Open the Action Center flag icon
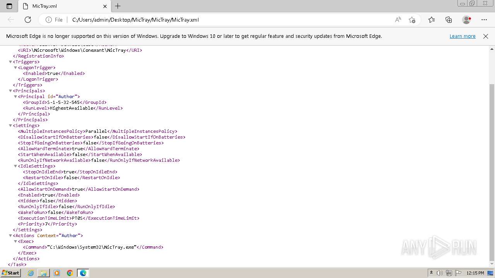This screenshot has height=278, width=495. click(458, 273)
